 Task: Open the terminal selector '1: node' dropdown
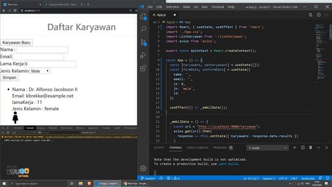tap(268, 148)
